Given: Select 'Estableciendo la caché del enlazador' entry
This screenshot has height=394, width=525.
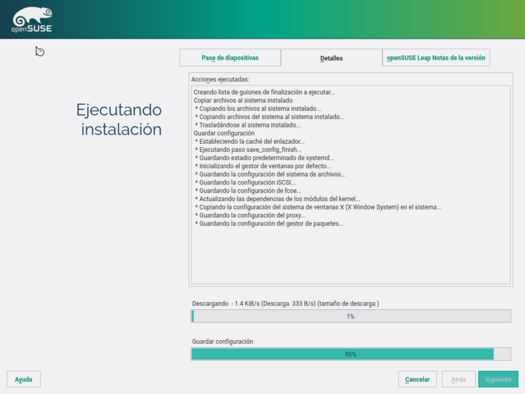Looking at the screenshot, I should pyautogui.click(x=251, y=141).
